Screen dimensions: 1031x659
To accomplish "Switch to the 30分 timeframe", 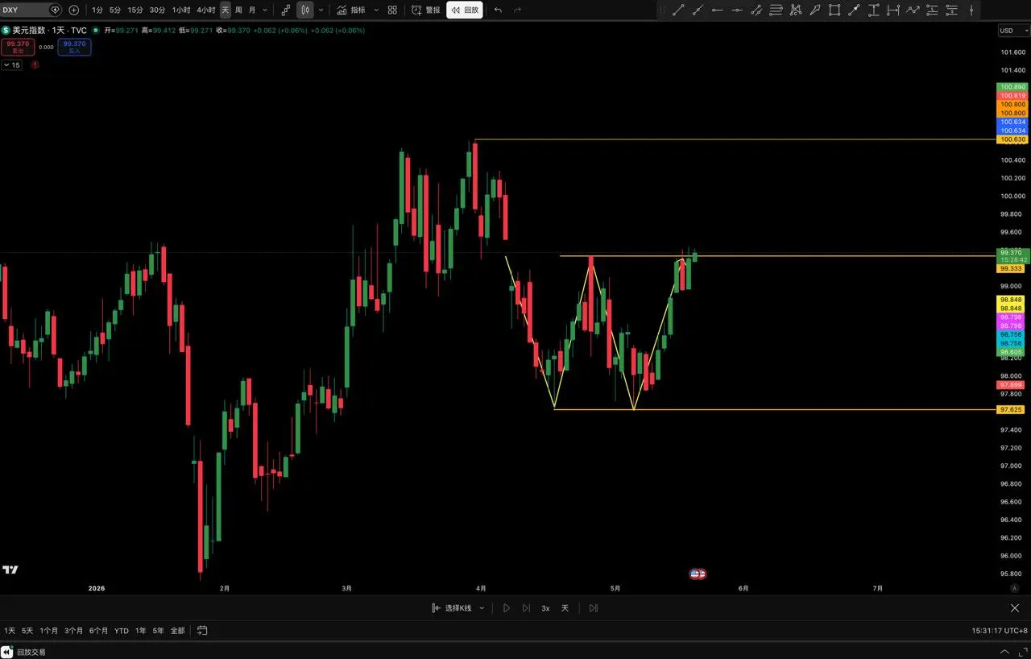I will (157, 10).
